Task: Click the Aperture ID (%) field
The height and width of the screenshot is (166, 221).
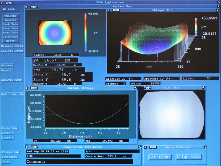Action: pos(162,79)
